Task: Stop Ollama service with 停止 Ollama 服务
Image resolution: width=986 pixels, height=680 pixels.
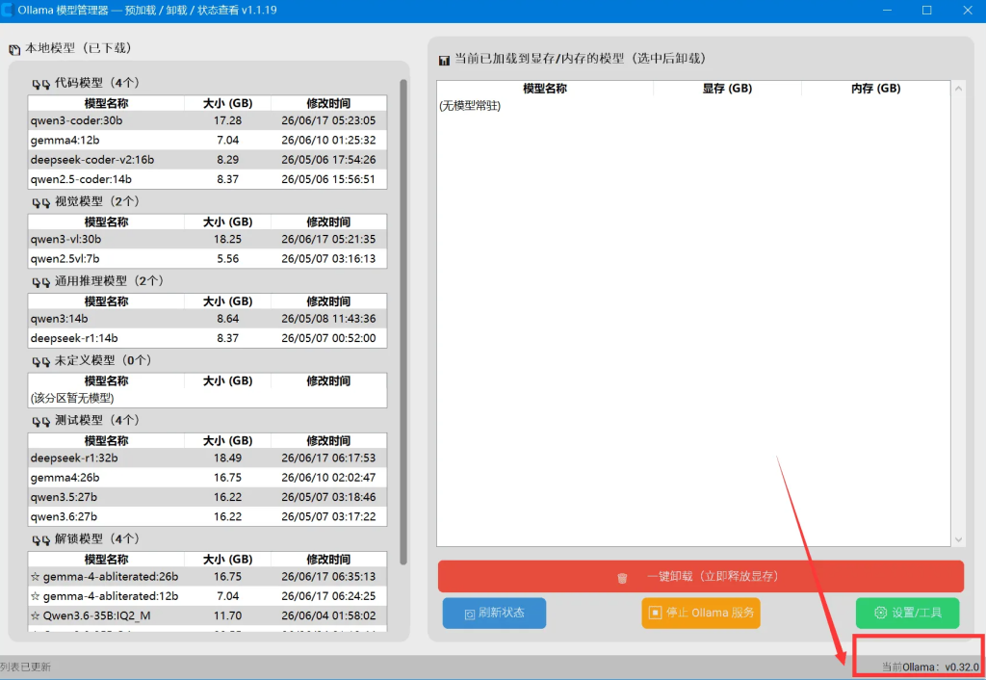Action: click(x=701, y=613)
